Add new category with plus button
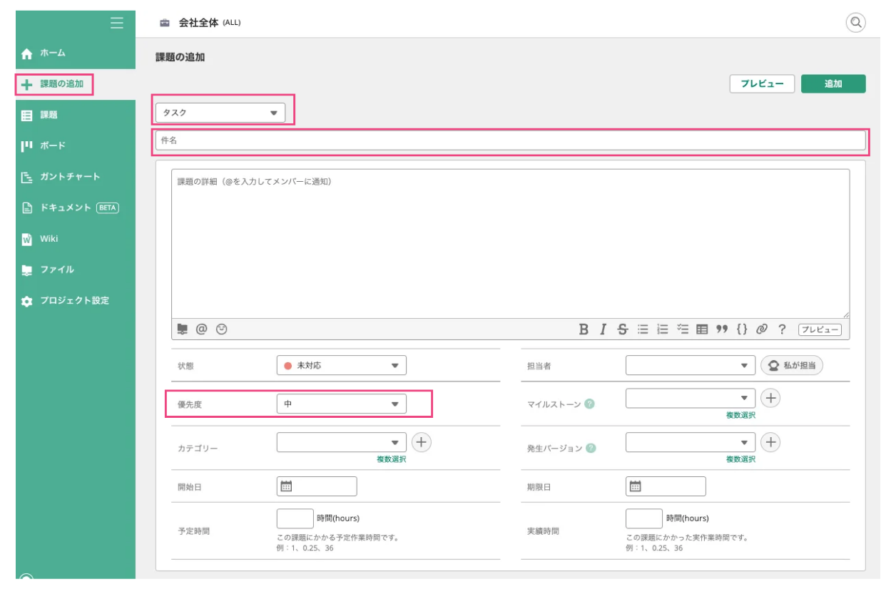The image size is (896, 589). [422, 442]
